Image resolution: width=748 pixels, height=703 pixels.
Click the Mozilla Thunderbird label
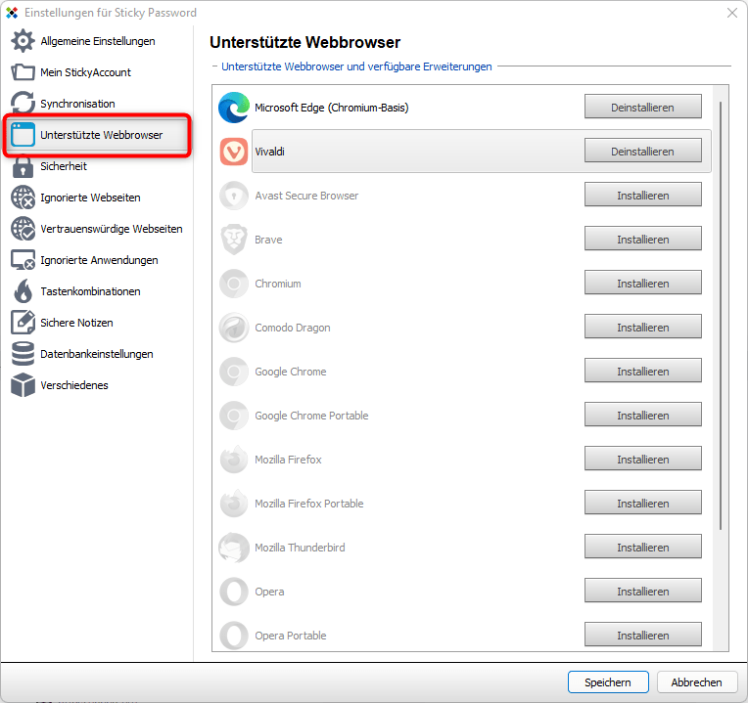point(300,548)
